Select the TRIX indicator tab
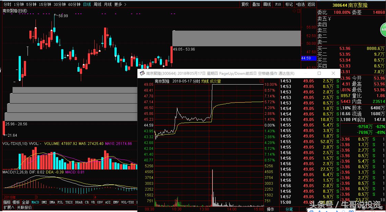386x212 pixels. [x=69, y=202]
